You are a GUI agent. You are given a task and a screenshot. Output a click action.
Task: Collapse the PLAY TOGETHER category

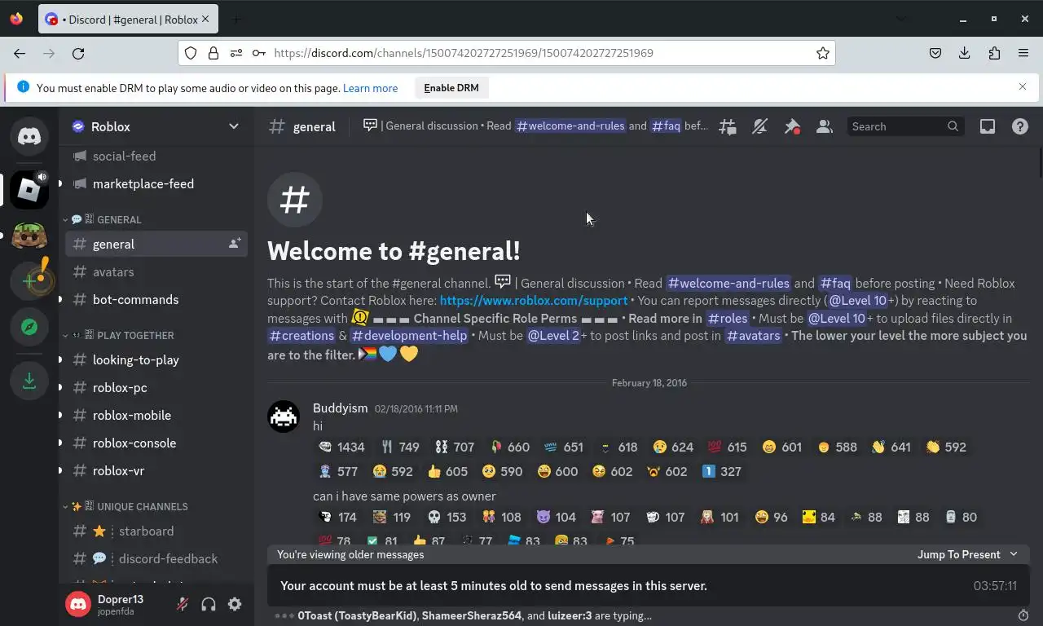click(119, 335)
